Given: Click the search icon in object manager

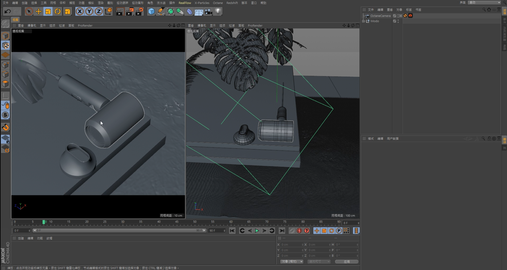Looking at the screenshot, I should [x=484, y=10].
